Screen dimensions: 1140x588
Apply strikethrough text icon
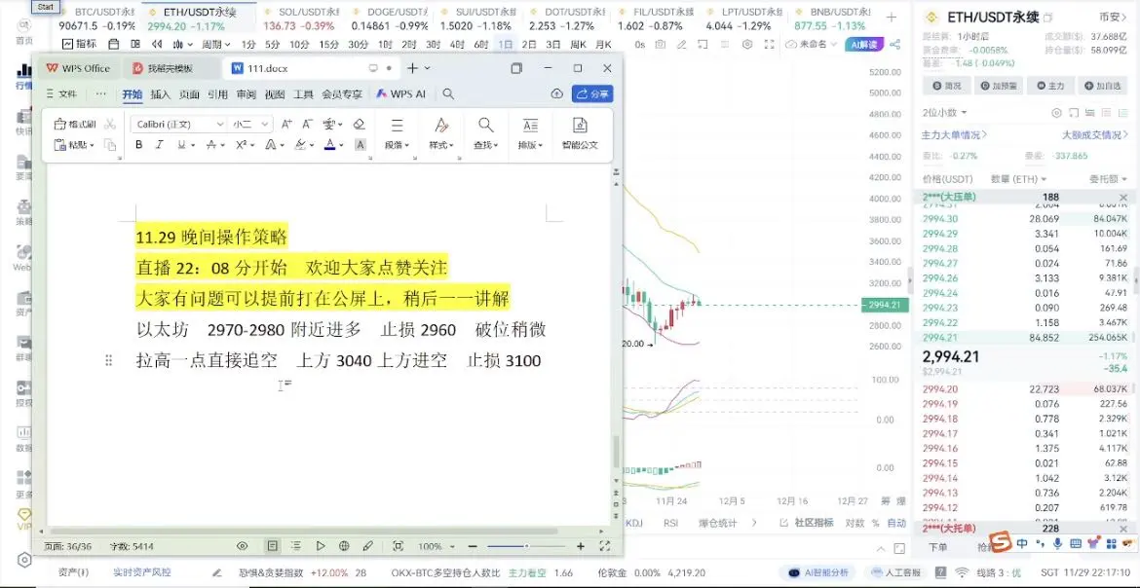pos(211,145)
